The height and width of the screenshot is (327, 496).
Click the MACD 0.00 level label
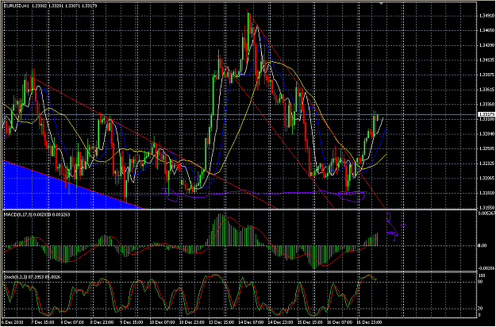482,245
